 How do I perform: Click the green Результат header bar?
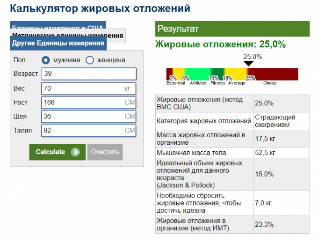point(232,29)
